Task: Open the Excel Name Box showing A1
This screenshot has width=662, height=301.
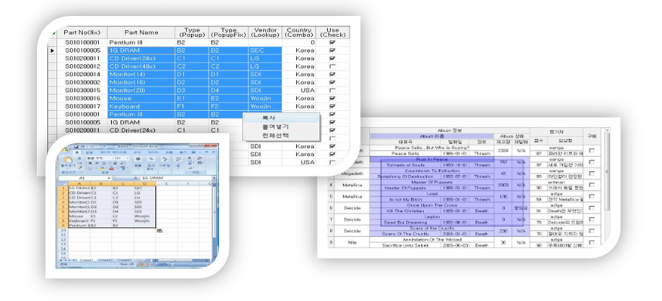Action: (85, 178)
